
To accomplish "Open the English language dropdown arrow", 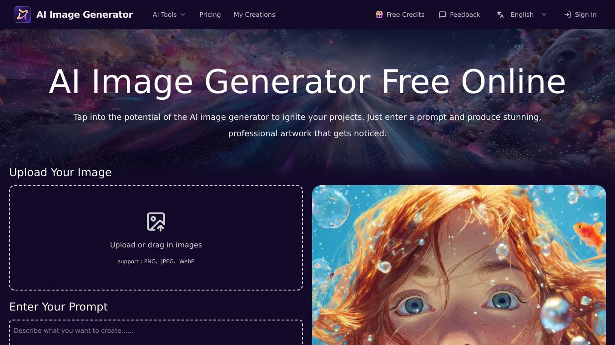I will 544,15.
